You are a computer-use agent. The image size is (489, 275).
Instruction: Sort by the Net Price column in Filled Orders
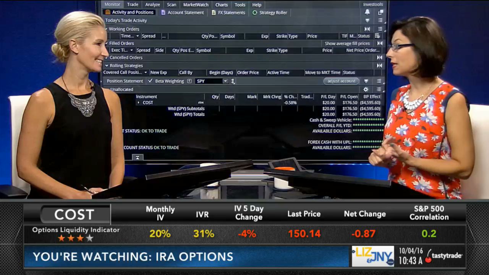click(x=355, y=50)
